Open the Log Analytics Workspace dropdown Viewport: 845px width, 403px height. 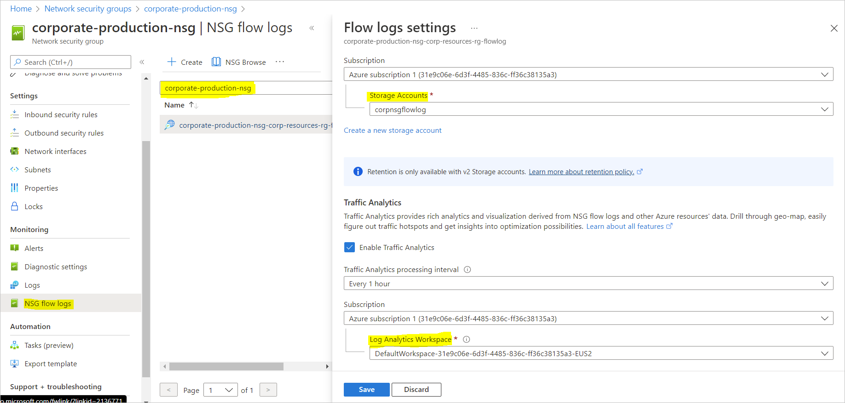pos(601,353)
